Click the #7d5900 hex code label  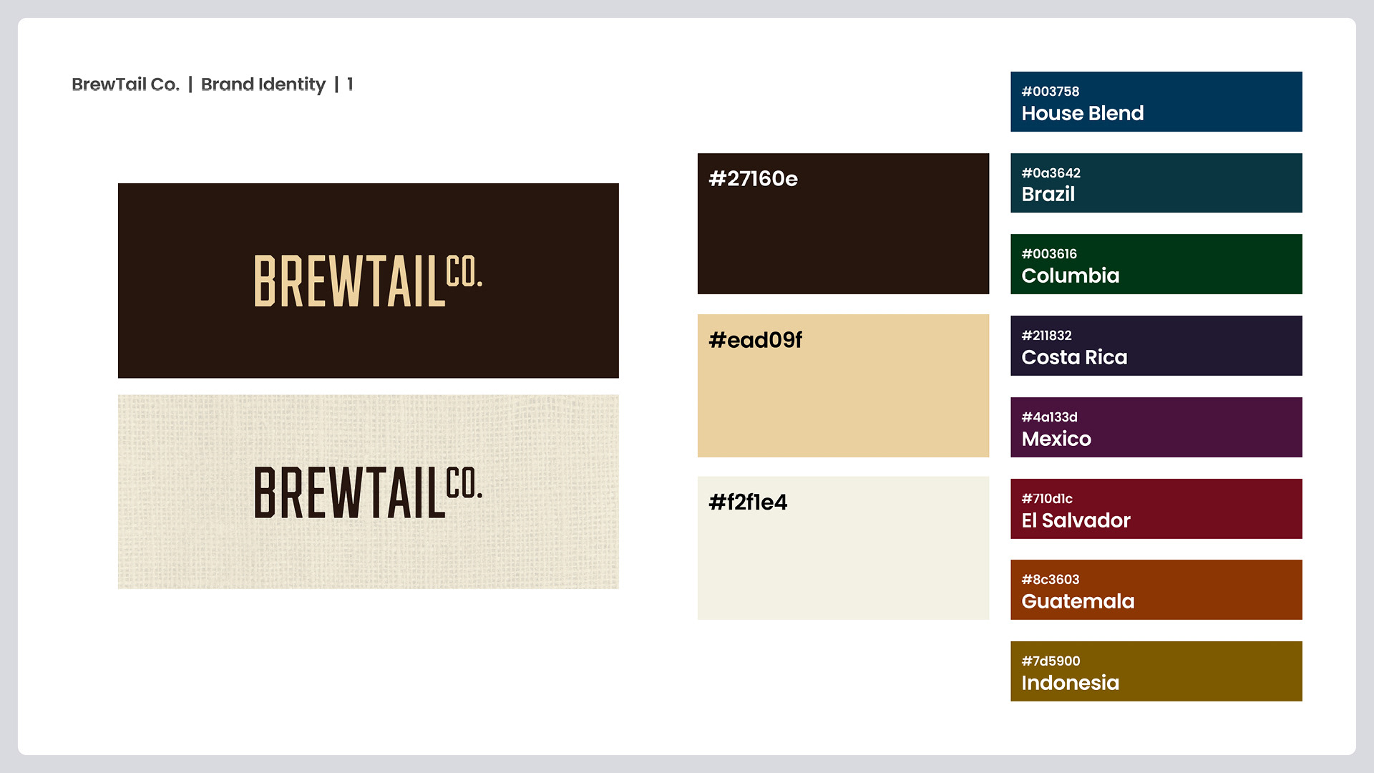click(1051, 661)
